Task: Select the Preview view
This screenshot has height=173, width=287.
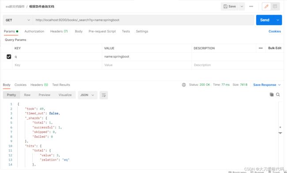Action: (45, 95)
